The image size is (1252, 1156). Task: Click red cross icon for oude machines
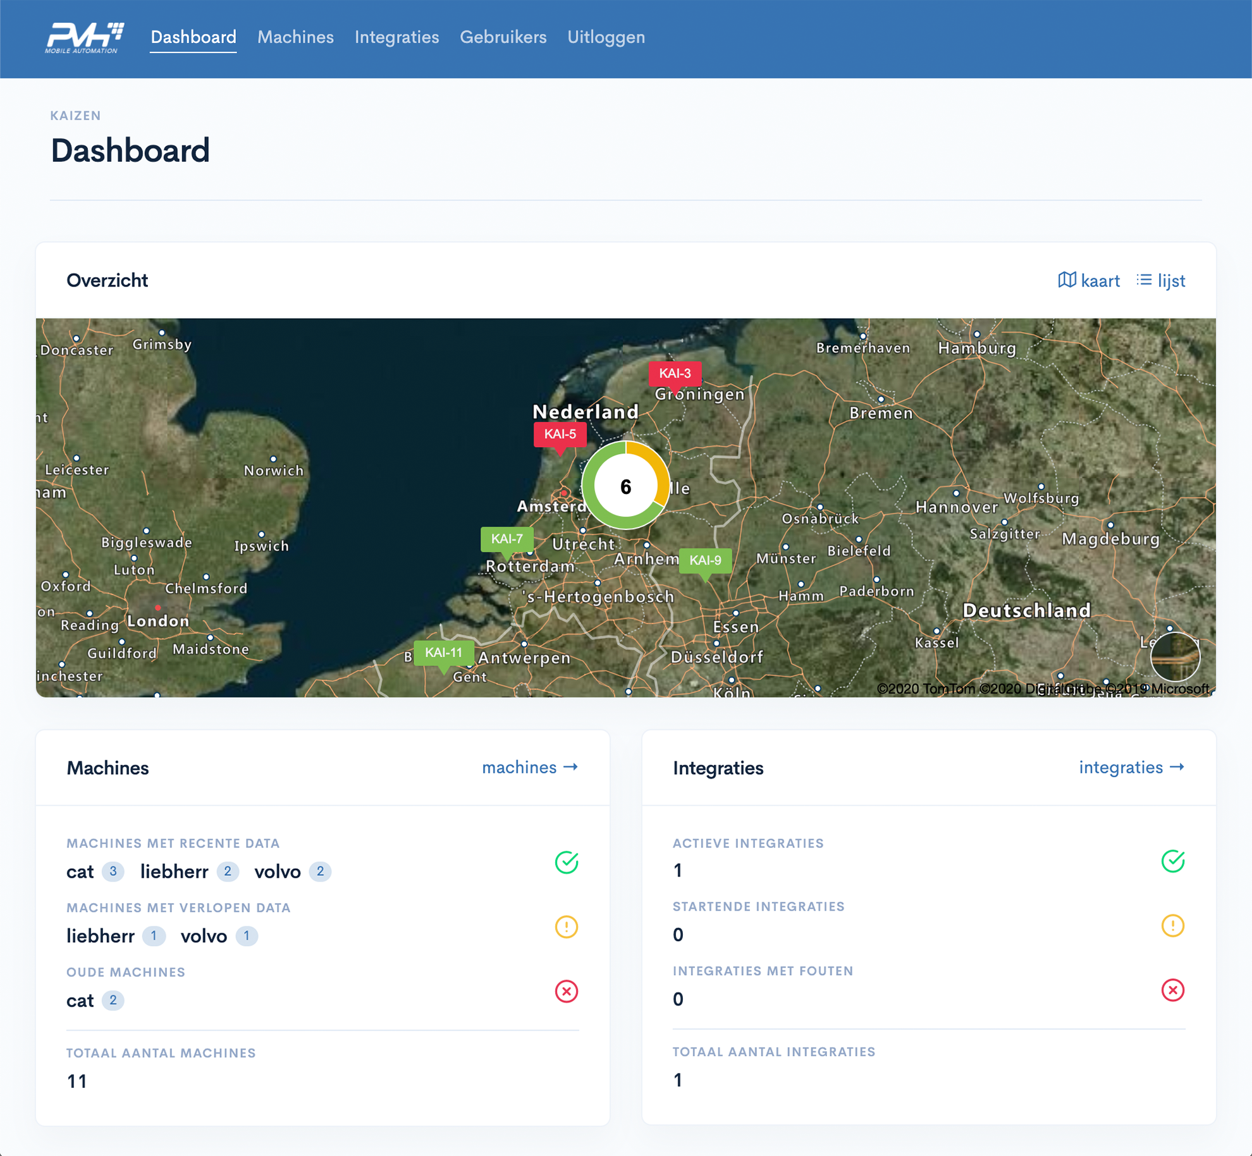coord(567,991)
